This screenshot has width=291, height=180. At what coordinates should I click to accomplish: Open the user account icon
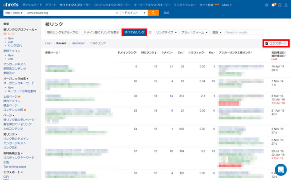click(286, 5)
